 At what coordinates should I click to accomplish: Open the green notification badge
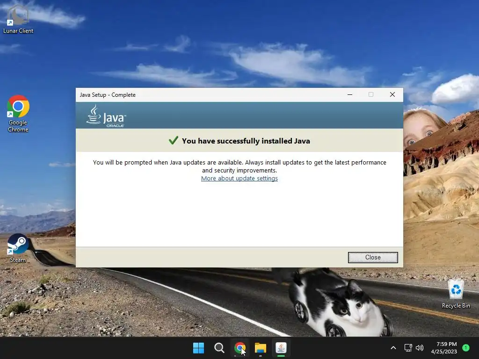[x=466, y=347]
